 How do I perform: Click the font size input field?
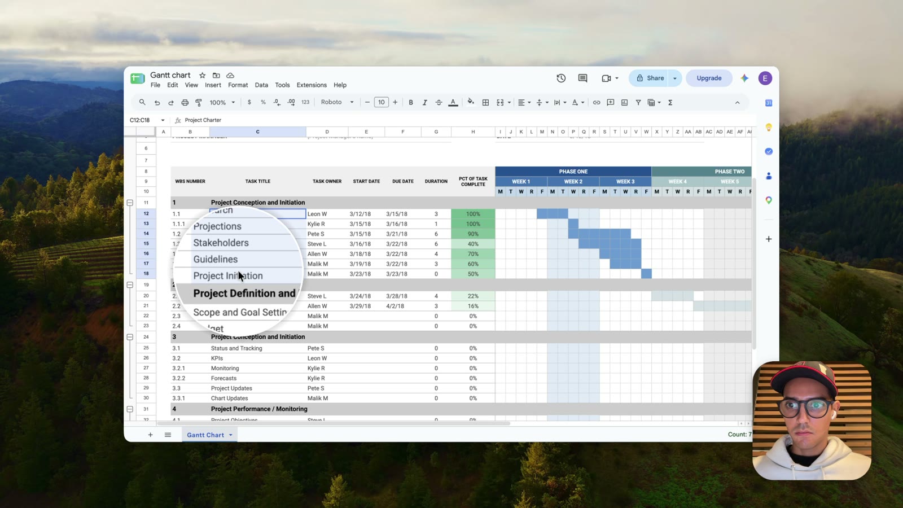click(382, 102)
